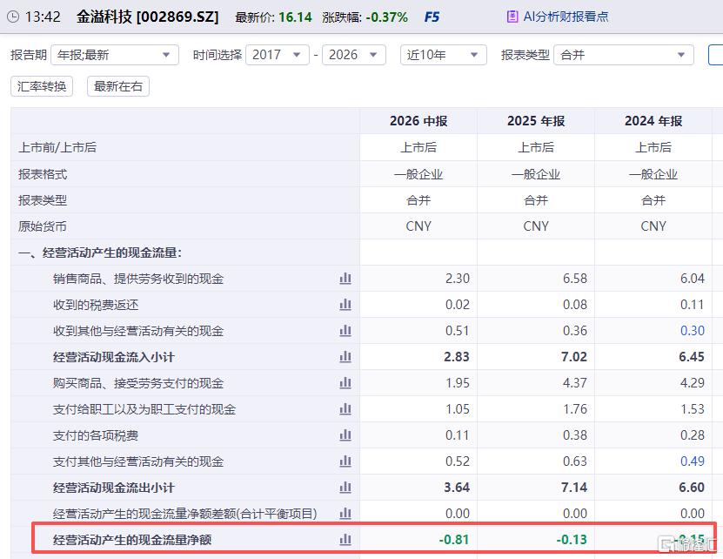Viewport: 723px width, 559px height.
Task: Click the 7.02 inflow subtotal for 2025
Action: click(574, 357)
